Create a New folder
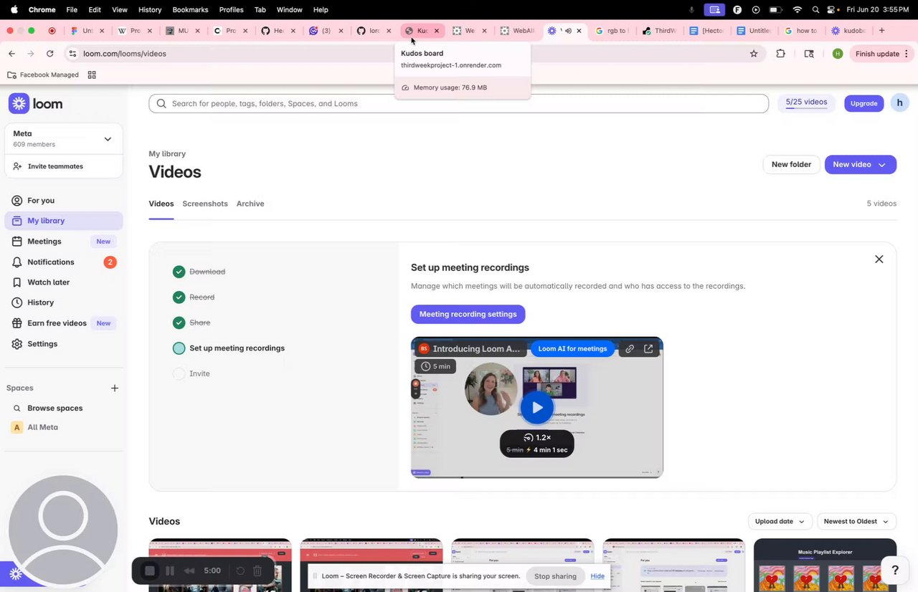Screen dimensions: 918x592 click(791, 165)
